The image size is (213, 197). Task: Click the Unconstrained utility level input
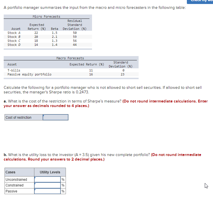pos(47,179)
